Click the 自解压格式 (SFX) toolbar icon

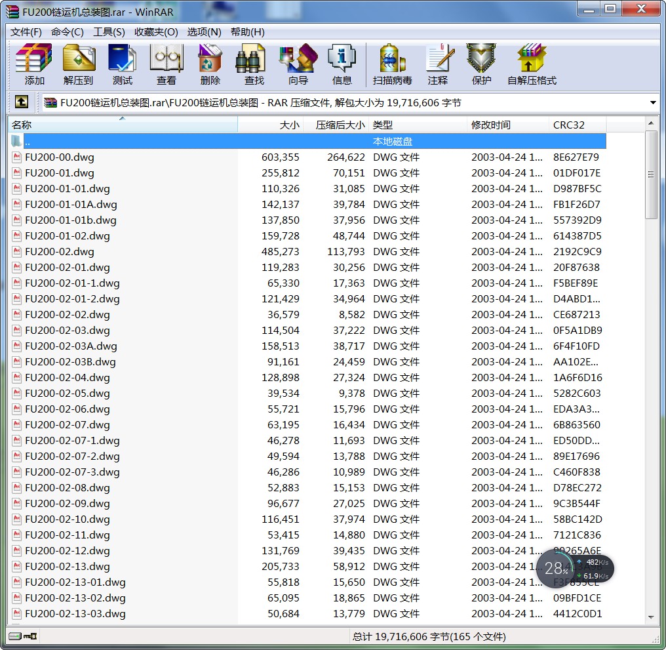(531, 64)
